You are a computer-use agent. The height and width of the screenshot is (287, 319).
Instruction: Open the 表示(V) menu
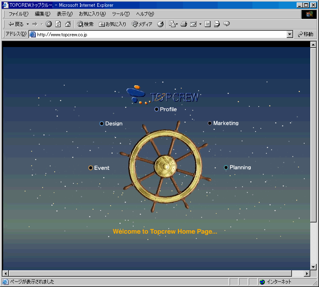coord(65,14)
